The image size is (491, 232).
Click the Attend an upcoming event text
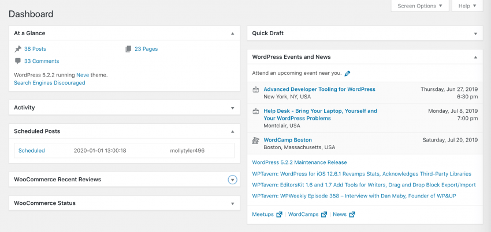click(297, 73)
